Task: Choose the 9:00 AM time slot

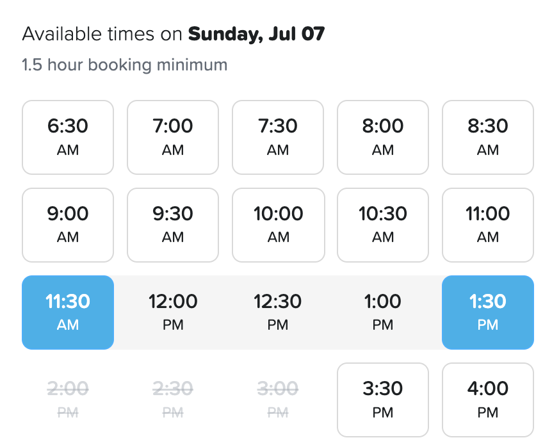Action: tap(68, 224)
